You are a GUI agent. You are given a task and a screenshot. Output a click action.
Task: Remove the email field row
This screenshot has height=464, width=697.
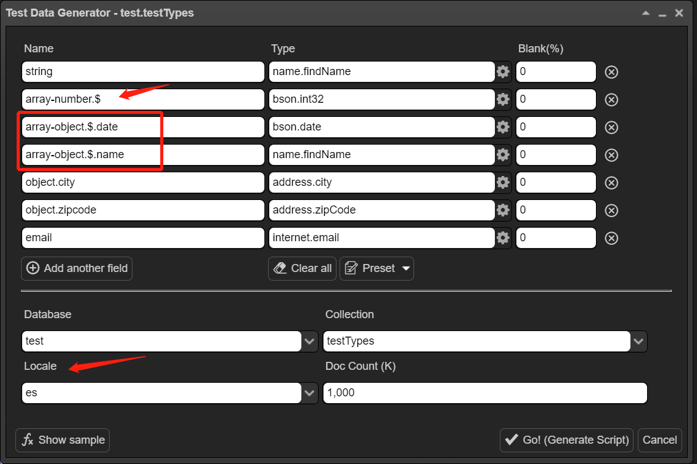click(611, 238)
